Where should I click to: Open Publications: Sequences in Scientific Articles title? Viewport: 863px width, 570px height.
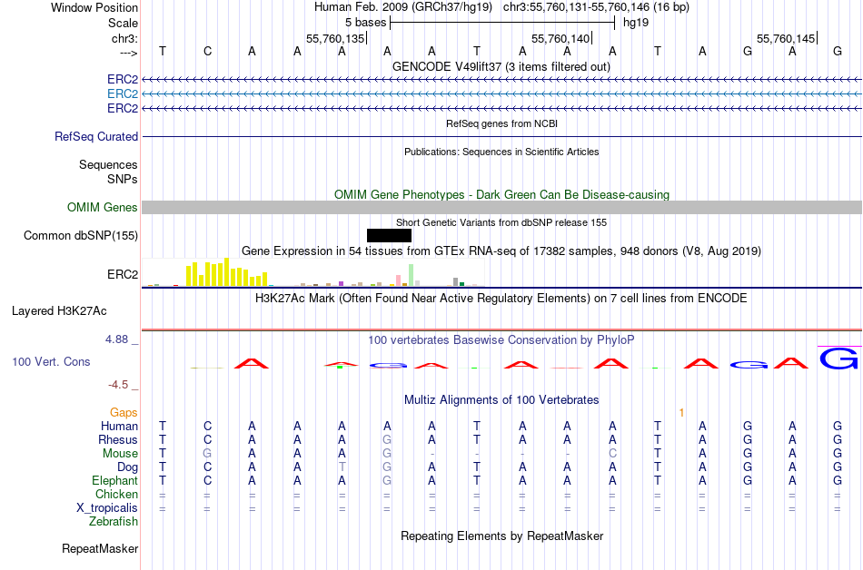point(501,152)
